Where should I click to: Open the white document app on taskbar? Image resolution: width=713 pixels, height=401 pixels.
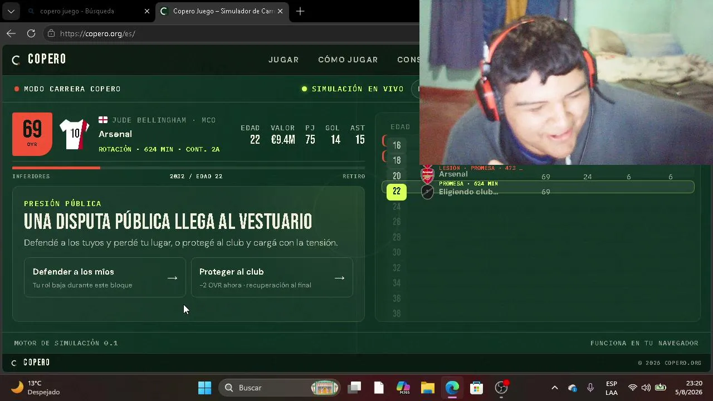coord(379,388)
